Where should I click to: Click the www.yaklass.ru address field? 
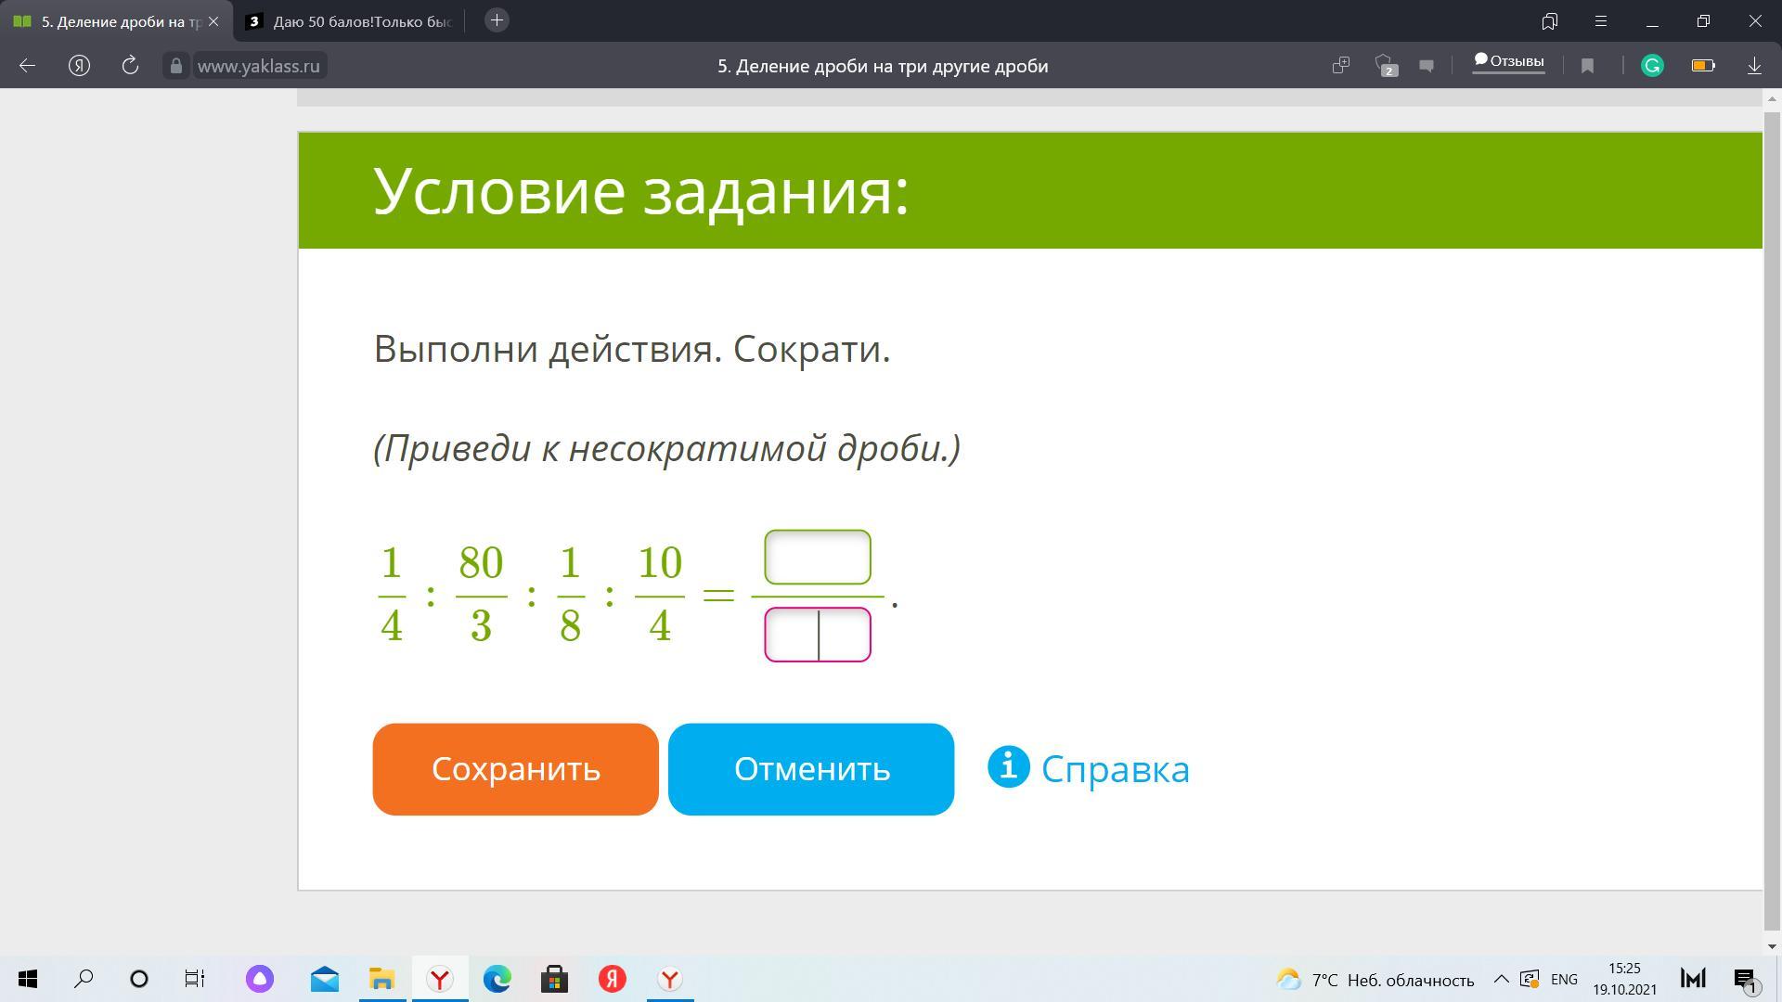point(258,66)
